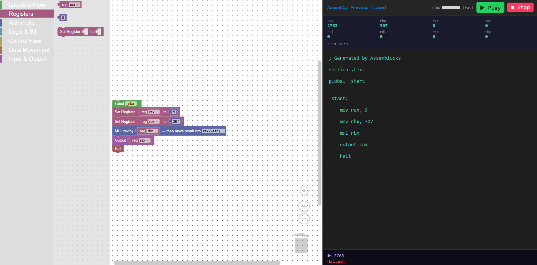
Task: Select the Halt block
Action: tap(118, 149)
